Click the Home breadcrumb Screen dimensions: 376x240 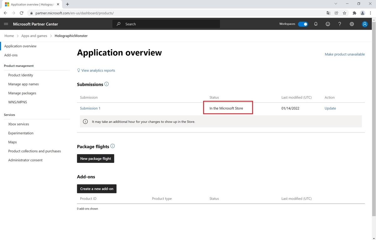9,36
